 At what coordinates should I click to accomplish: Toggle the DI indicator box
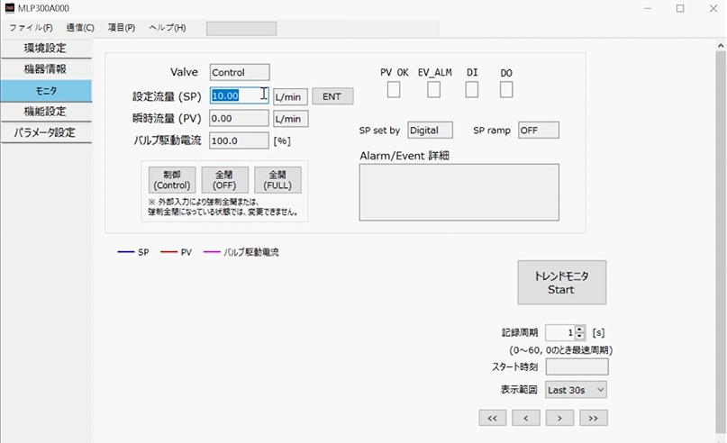tap(472, 89)
